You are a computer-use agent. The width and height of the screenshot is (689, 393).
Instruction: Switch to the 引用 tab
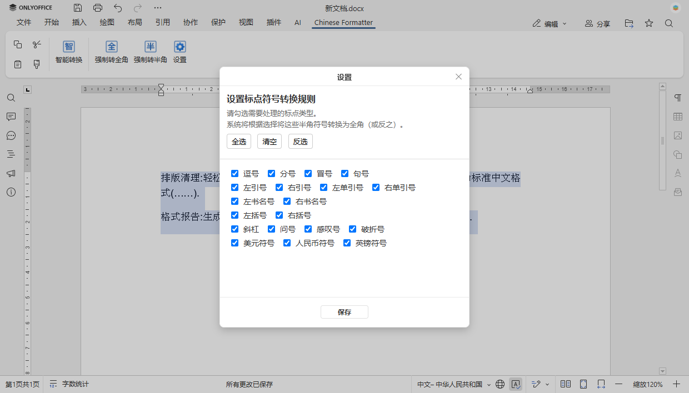(163, 23)
